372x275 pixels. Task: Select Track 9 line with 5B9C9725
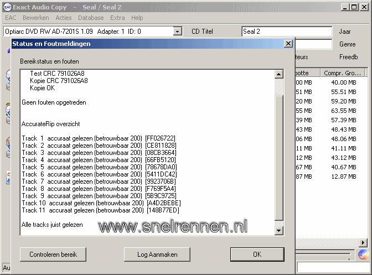click(99, 196)
